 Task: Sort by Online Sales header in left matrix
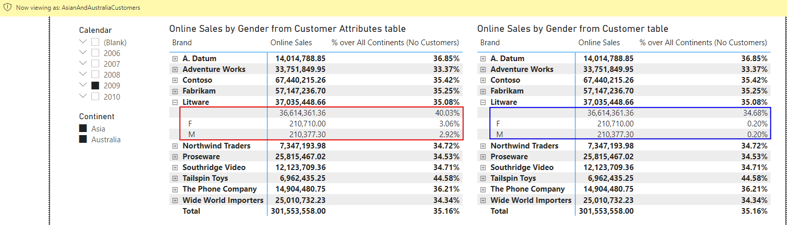[x=291, y=43]
